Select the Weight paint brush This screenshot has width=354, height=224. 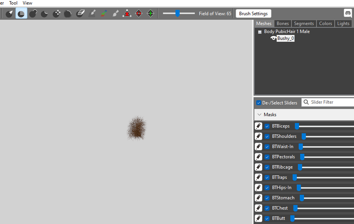point(92,14)
